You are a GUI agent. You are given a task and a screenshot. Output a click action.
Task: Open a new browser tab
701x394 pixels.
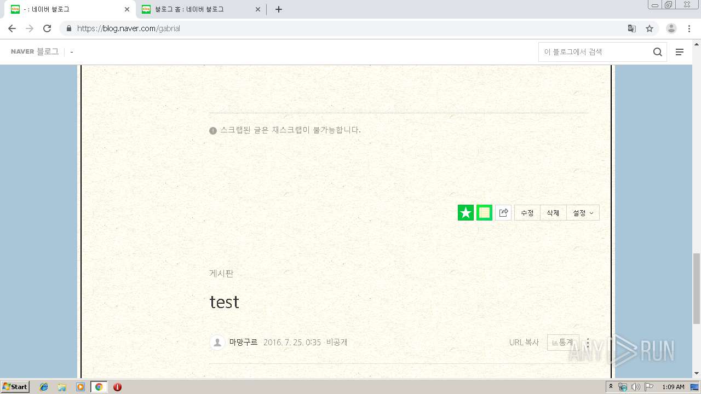[279, 9]
